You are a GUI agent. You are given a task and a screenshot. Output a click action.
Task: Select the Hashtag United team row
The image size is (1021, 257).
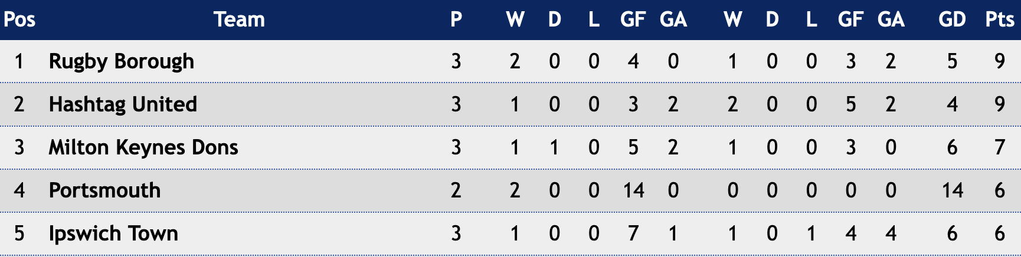coord(510,104)
